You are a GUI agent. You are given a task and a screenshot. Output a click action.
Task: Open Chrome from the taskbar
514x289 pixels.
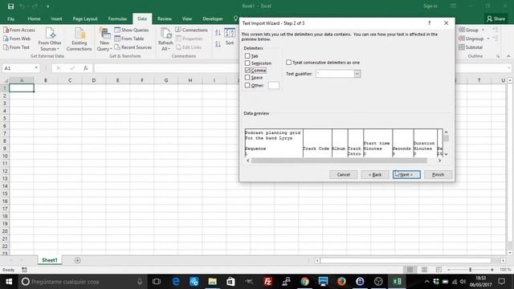tap(304, 282)
